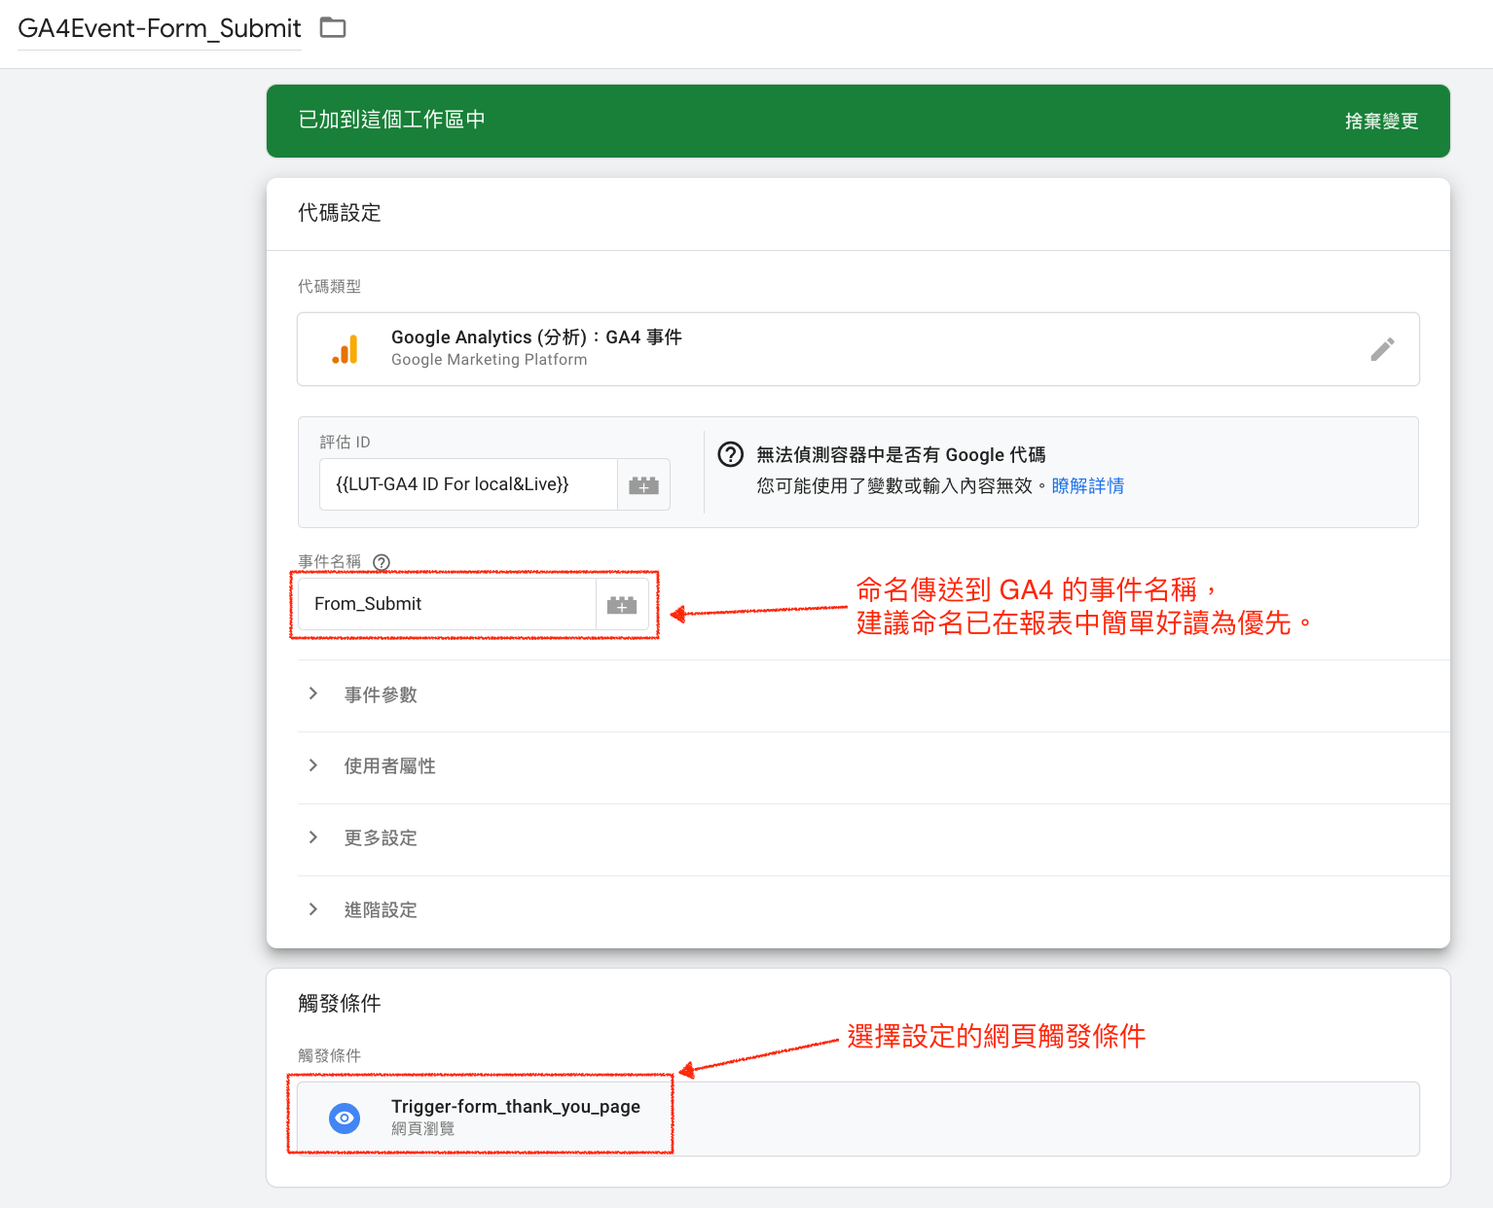Click the 捨棄變更 button

pyautogui.click(x=1381, y=122)
